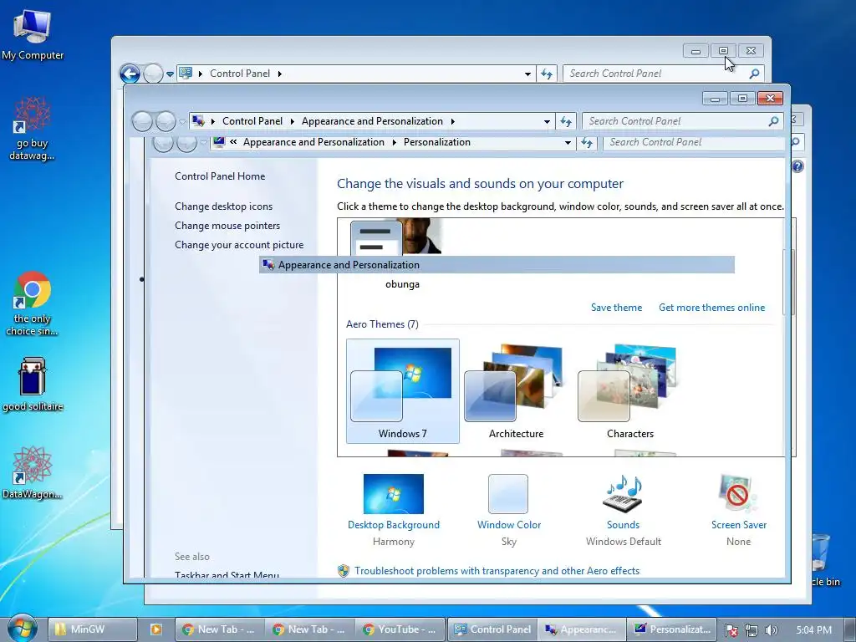Open Window Color Sky swatch
The width and height of the screenshot is (856, 642).
point(508,494)
